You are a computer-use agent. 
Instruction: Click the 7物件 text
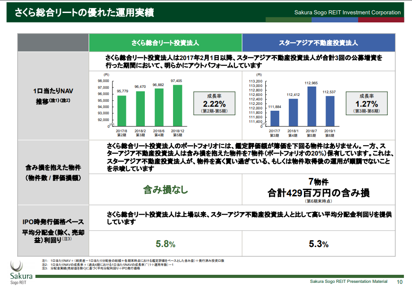point(318,182)
